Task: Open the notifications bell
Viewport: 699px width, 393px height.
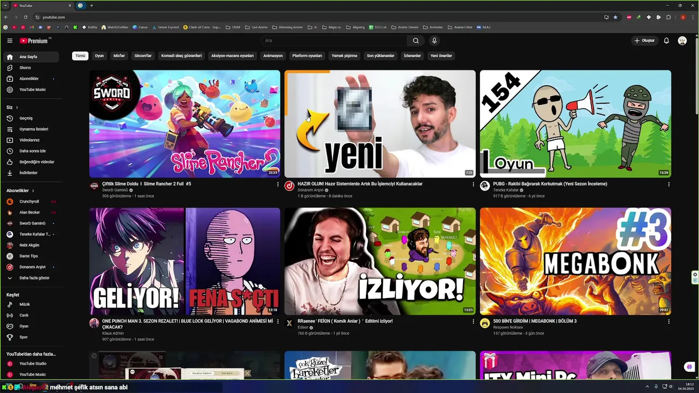Action: pyautogui.click(x=666, y=40)
